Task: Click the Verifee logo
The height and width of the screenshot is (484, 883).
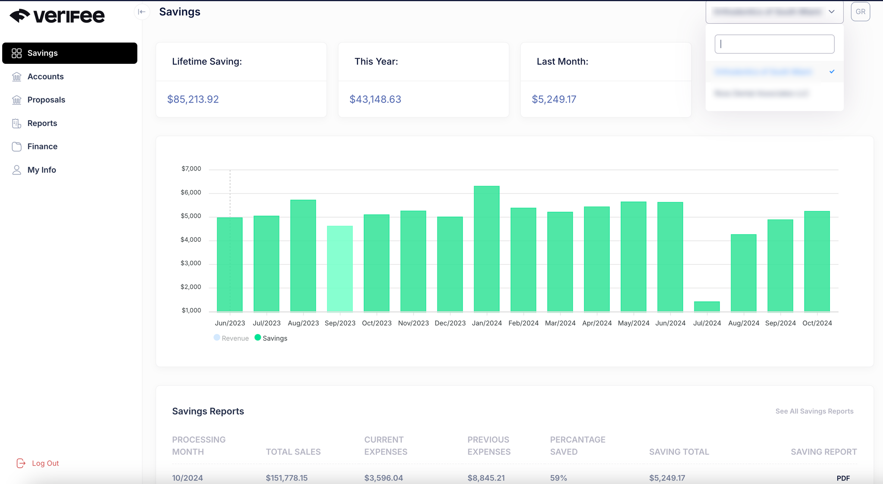Action: coord(57,16)
